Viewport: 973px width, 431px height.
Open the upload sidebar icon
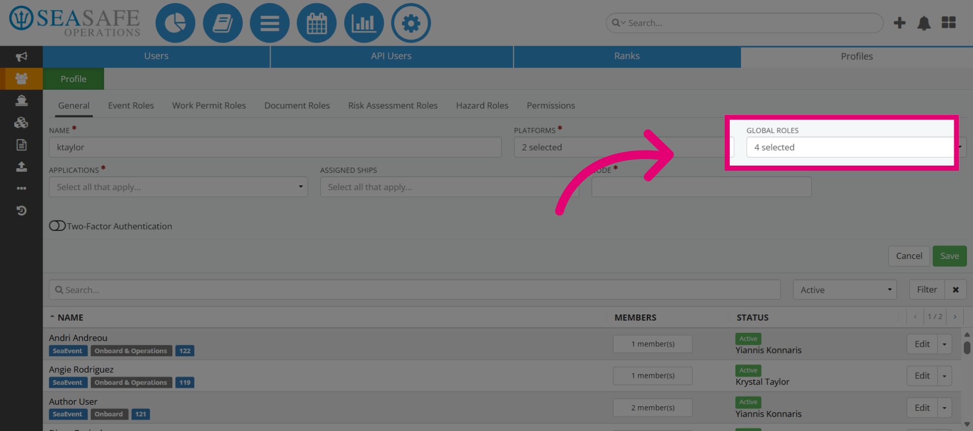pyautogui.click(x=21, y=167)
